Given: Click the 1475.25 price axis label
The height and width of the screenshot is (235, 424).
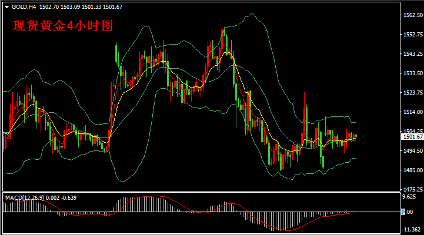Looking at the screenshot, I should [x=413, y=190].
